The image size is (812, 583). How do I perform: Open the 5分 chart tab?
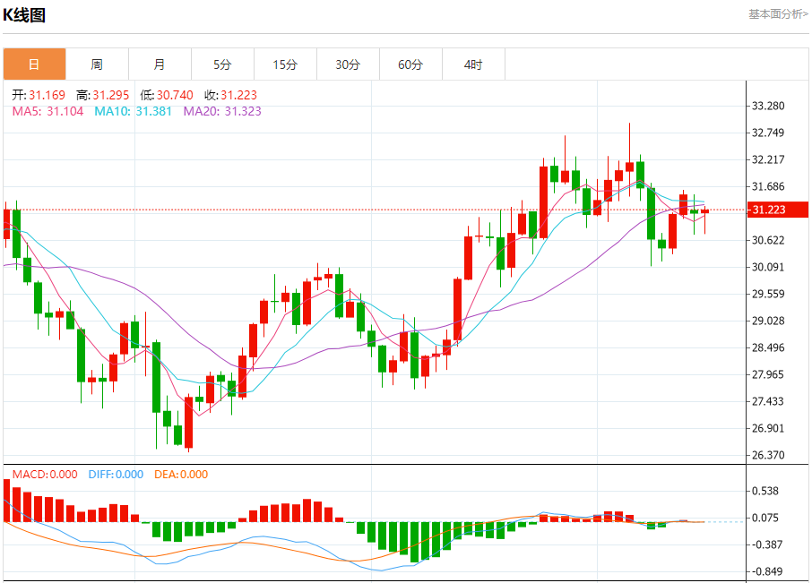pyautogui.click(x=222, y=64)
